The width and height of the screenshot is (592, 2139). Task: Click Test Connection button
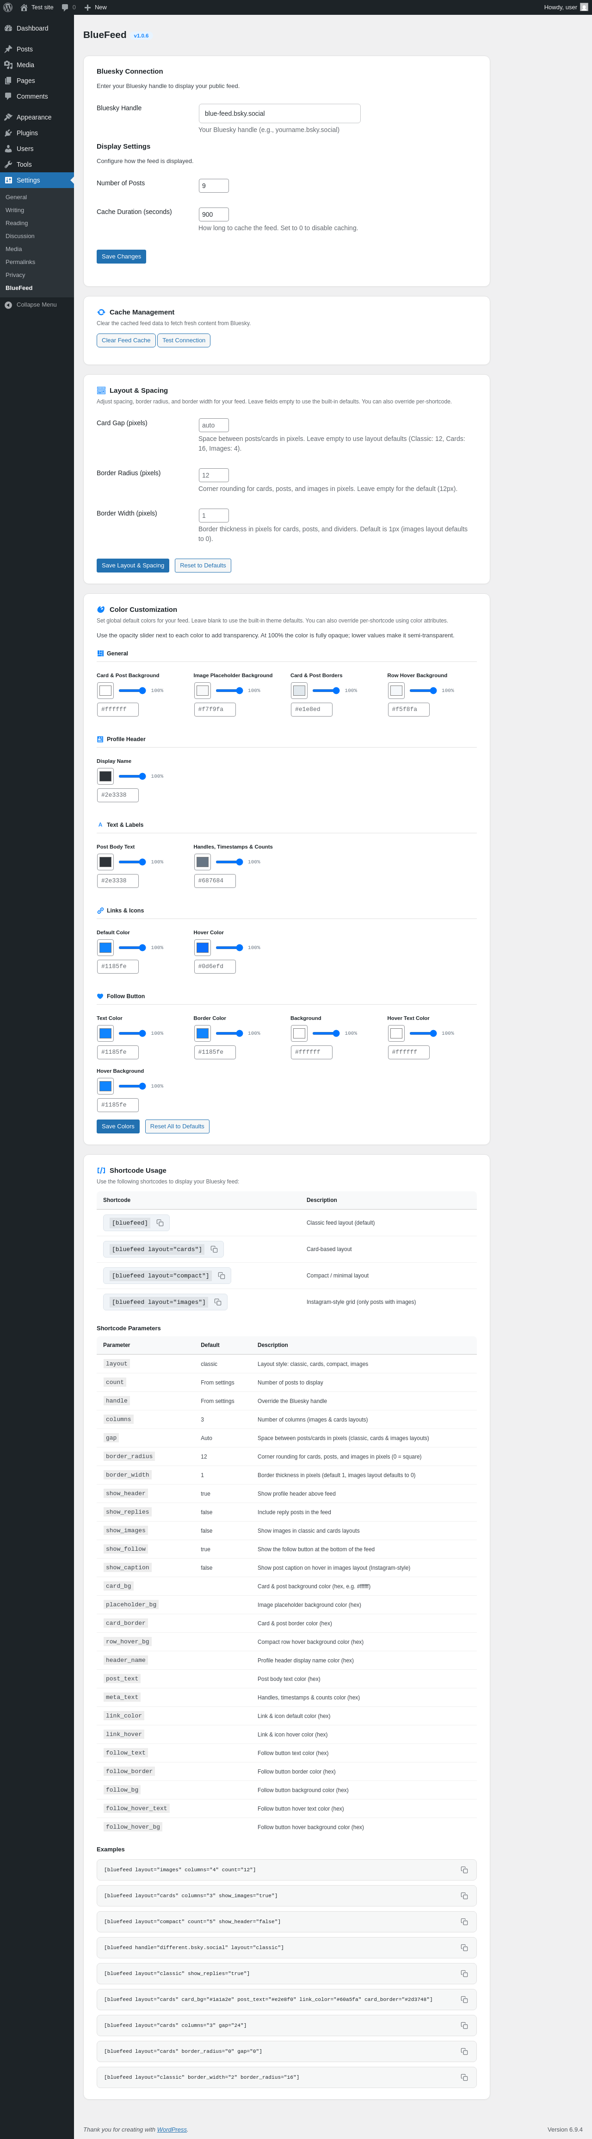point(183,340)
